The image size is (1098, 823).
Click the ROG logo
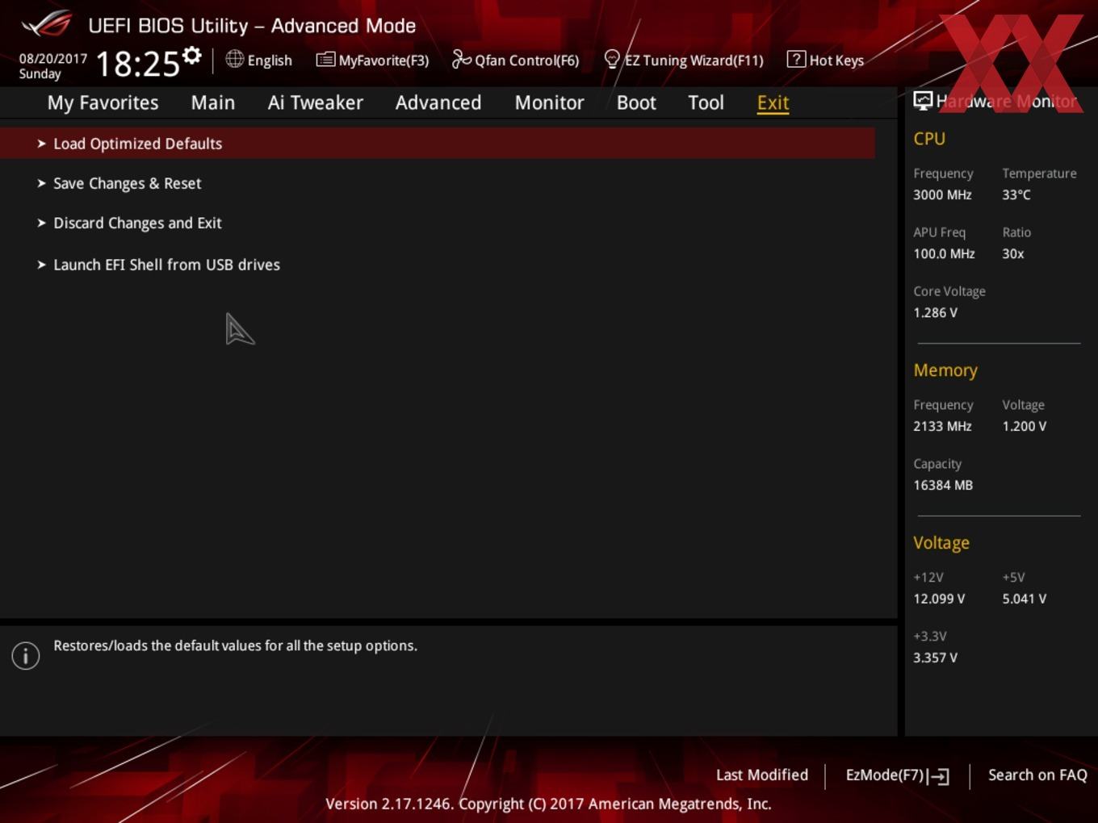click(47, 24)
